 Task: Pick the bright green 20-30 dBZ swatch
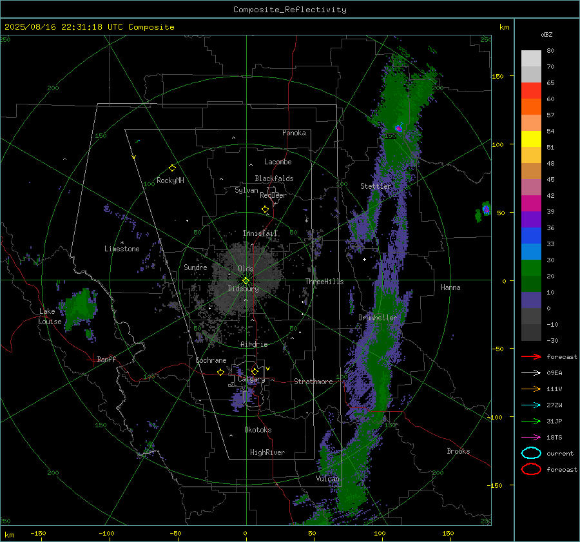531,268
